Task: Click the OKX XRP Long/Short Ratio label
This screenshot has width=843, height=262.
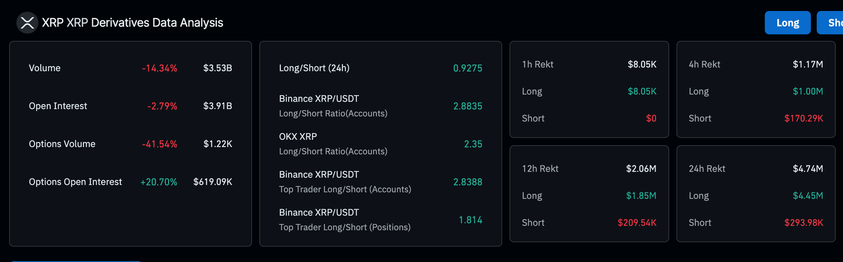Action: coord(333,144)
